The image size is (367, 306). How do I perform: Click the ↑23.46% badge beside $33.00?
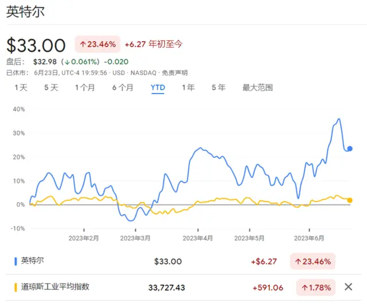pos(97,44)
